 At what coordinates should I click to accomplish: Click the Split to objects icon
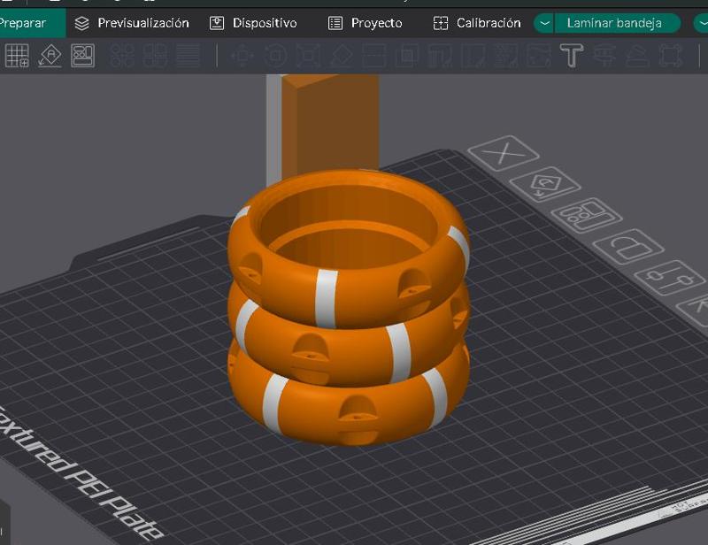tap(122, 56)
